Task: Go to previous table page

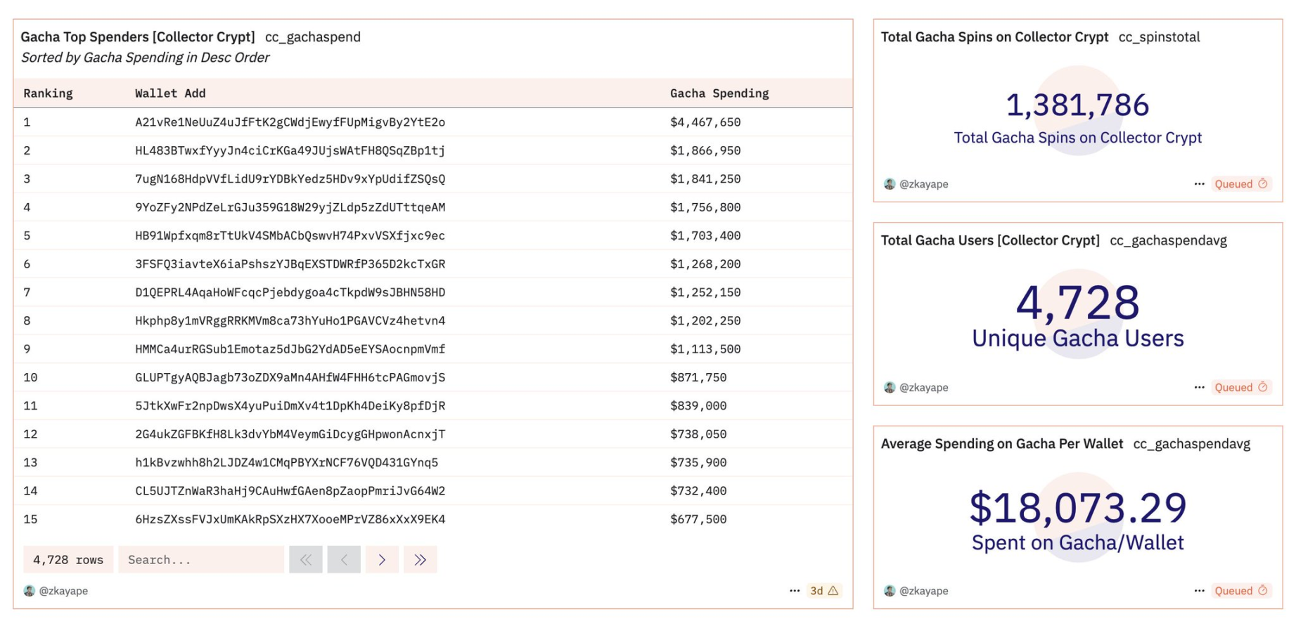Action: (344, 560)
